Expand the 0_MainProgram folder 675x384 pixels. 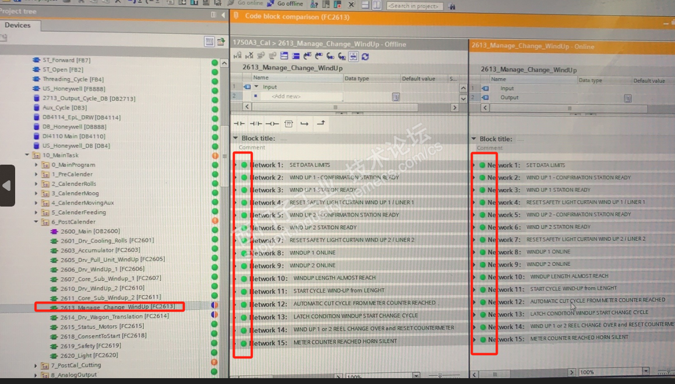click(x=37, y=165)
